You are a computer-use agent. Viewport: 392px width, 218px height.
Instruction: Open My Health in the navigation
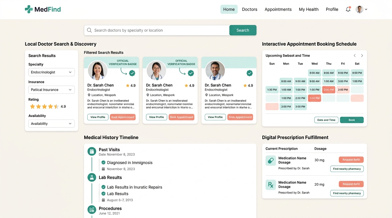[x=309, y=9]
